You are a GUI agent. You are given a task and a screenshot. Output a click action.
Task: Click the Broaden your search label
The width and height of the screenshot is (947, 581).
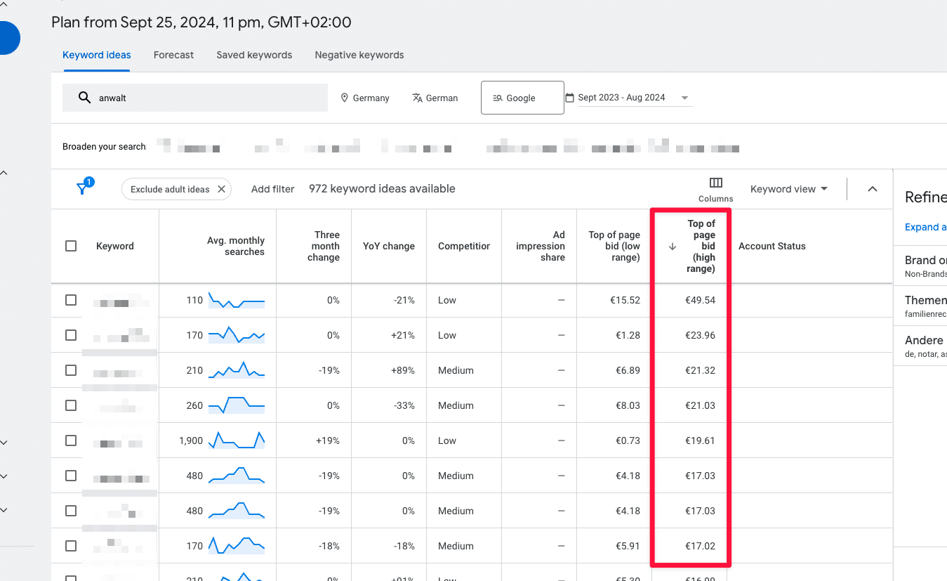(104, 147)
